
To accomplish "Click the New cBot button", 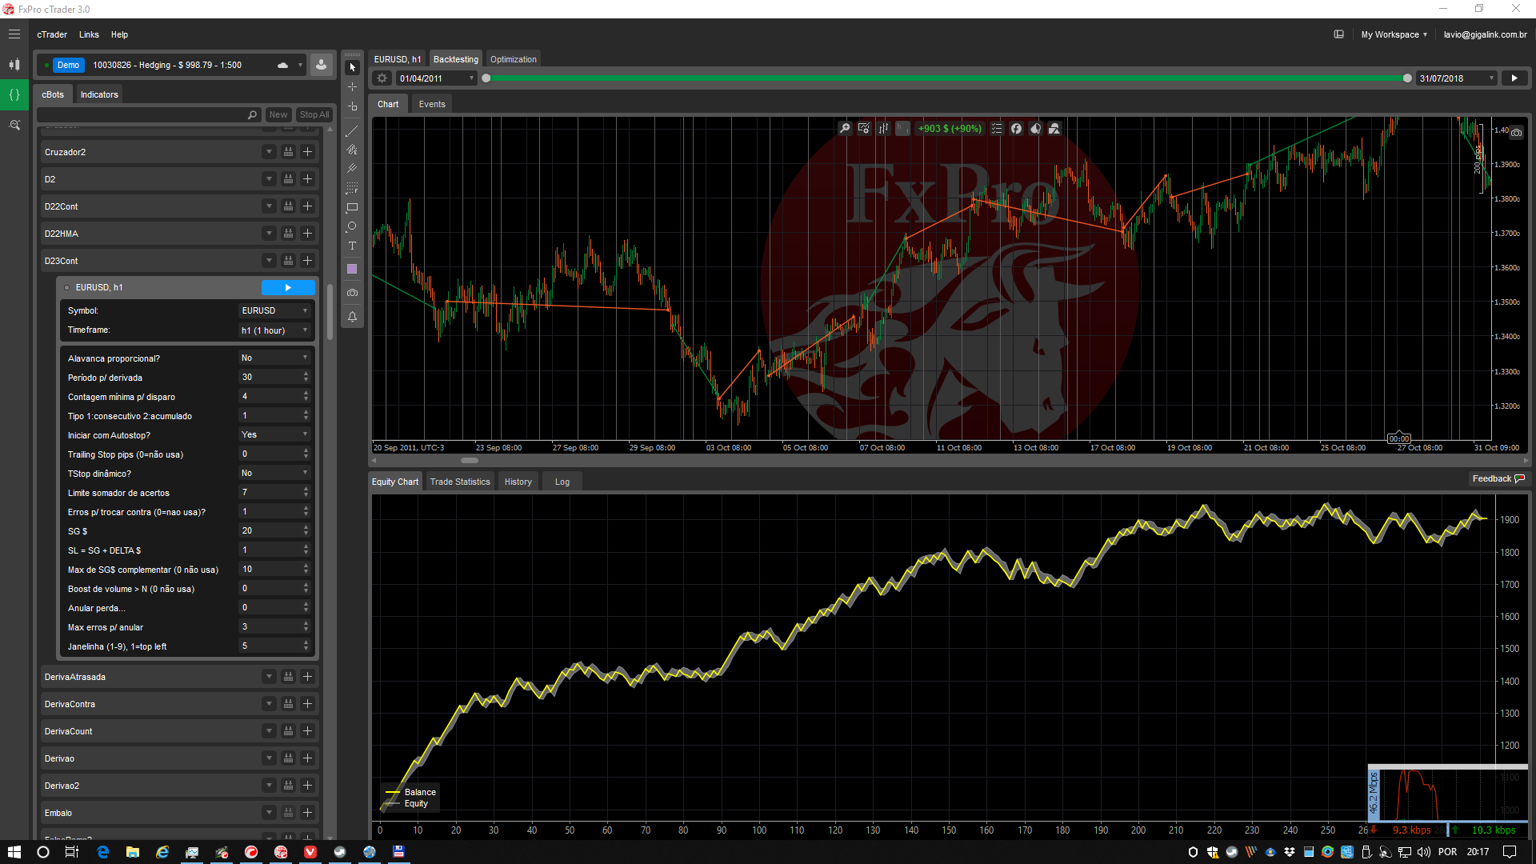I will pos(278,114).
